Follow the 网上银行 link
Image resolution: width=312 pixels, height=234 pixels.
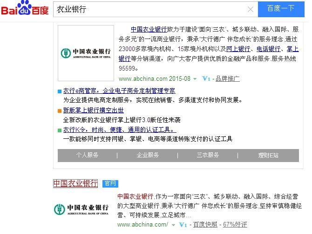(238, 49)
